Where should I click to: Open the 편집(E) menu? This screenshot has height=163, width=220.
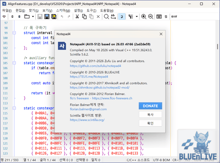(x=20, y=11)
